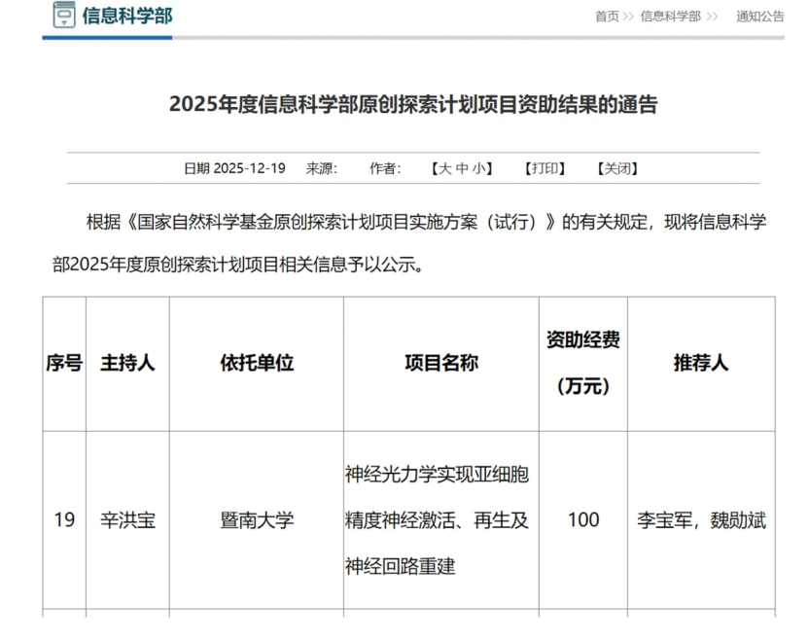The image size is (808, 640).
Task: Set font size to 大
Action: point(444,168)
